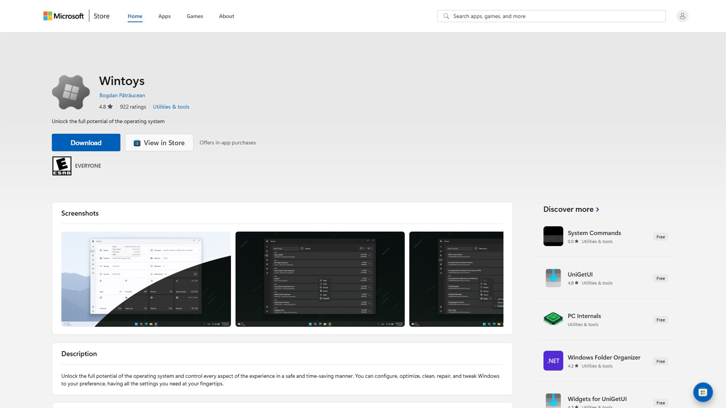Open the PC Internals chip icon

[553, 319]
